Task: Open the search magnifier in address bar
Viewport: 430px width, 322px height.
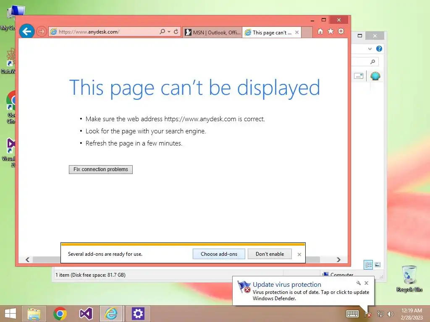Action: point(163,31)
